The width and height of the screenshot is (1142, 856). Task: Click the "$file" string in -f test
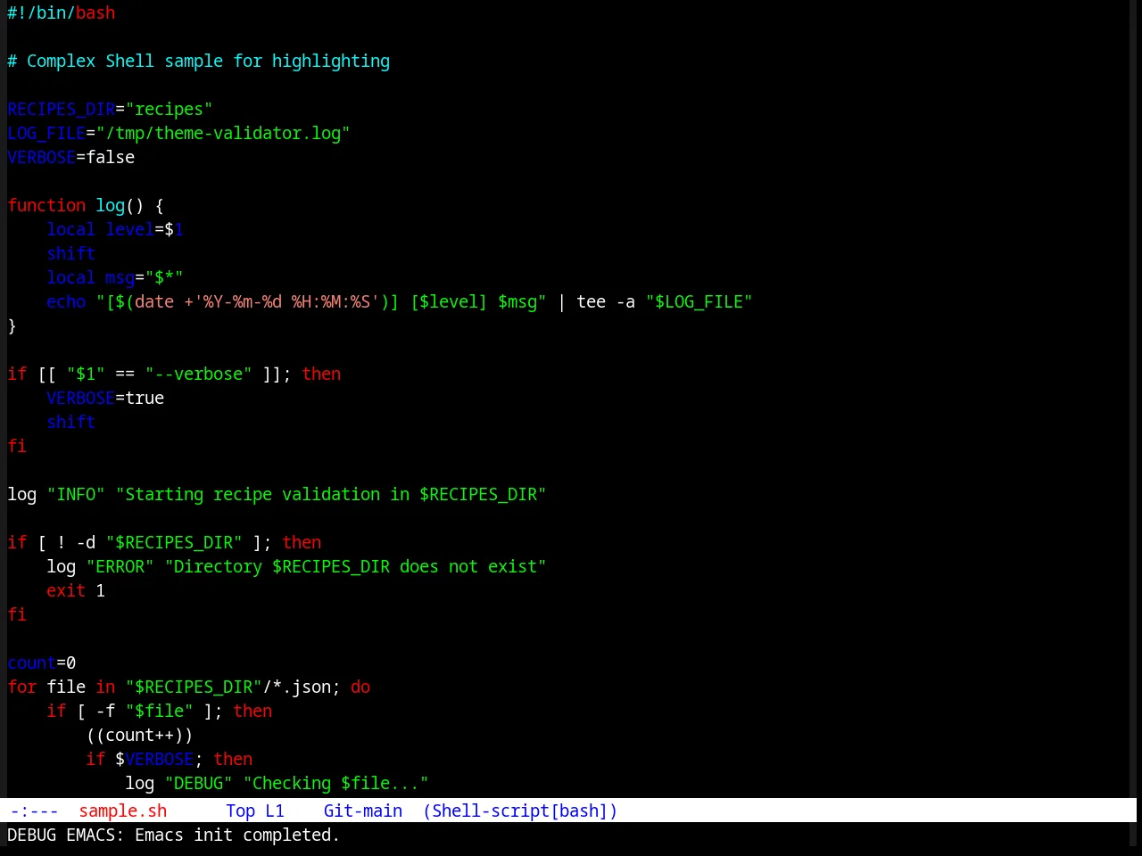coord(160,711)
